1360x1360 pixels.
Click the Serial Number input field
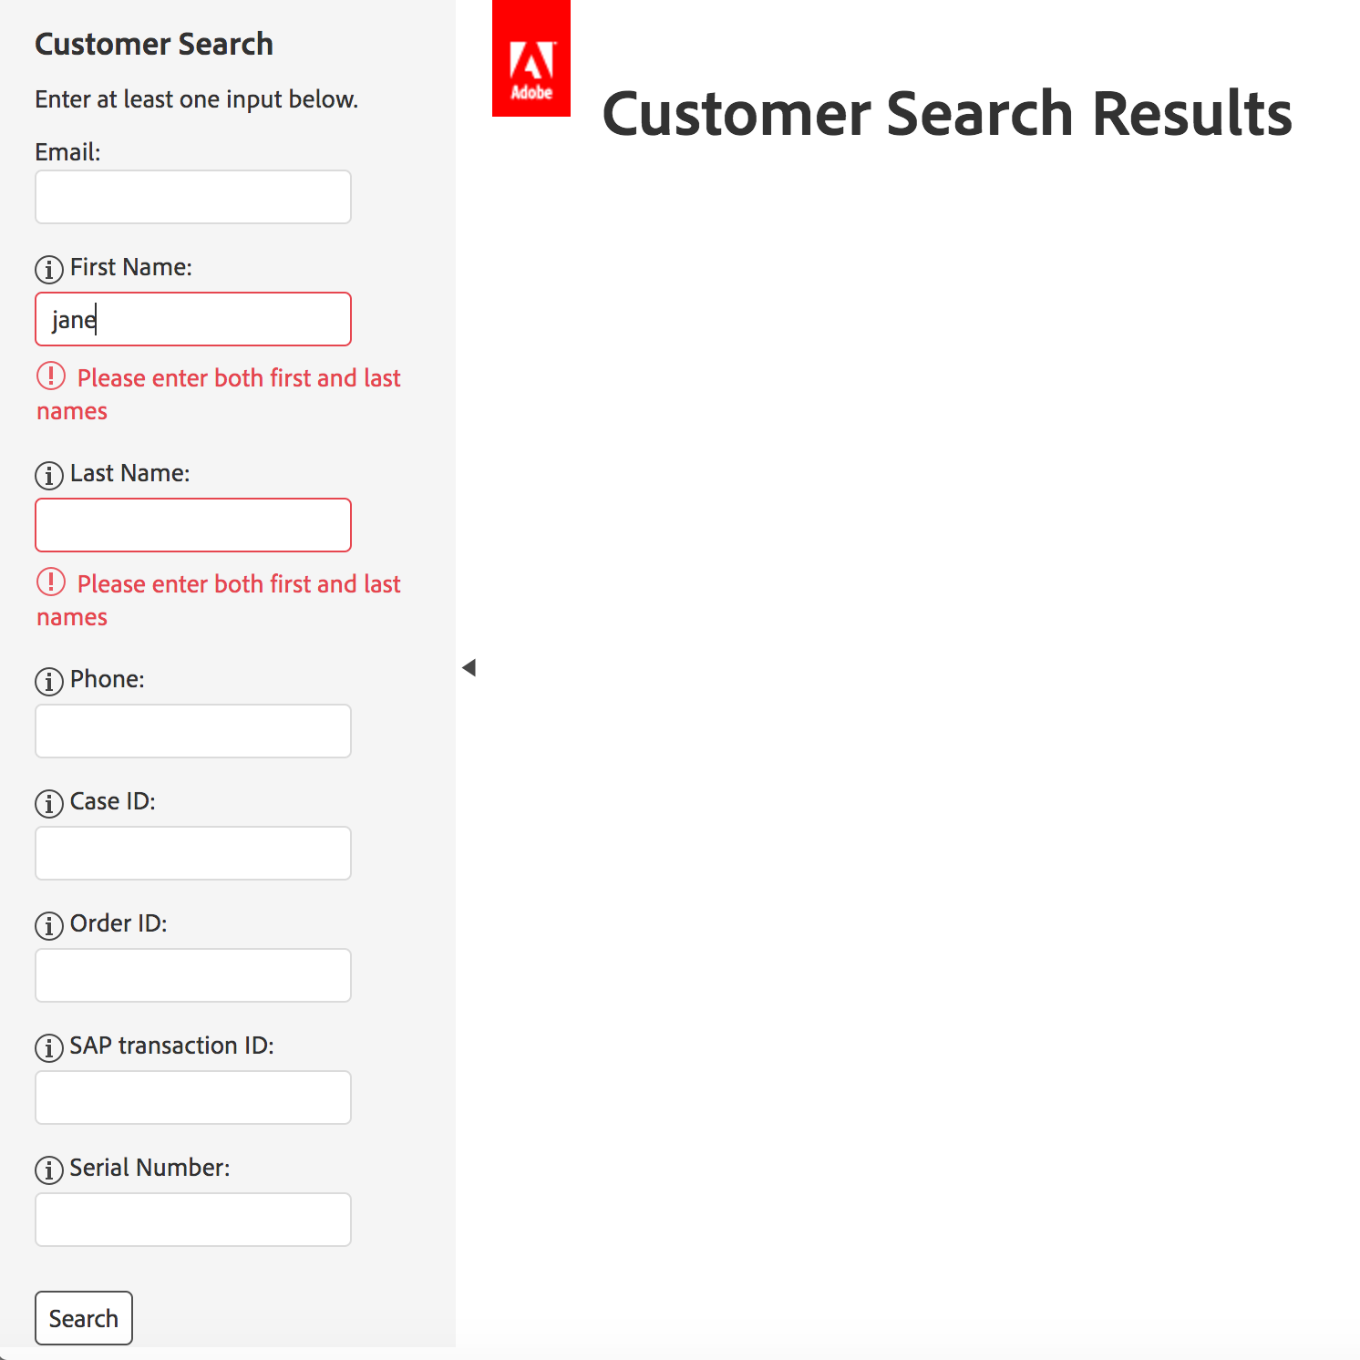point(193,1220)
